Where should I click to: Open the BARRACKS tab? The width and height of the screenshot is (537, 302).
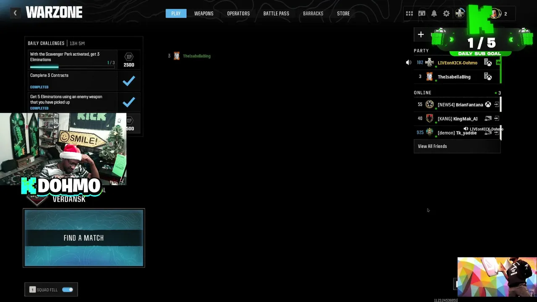point(313,13)
